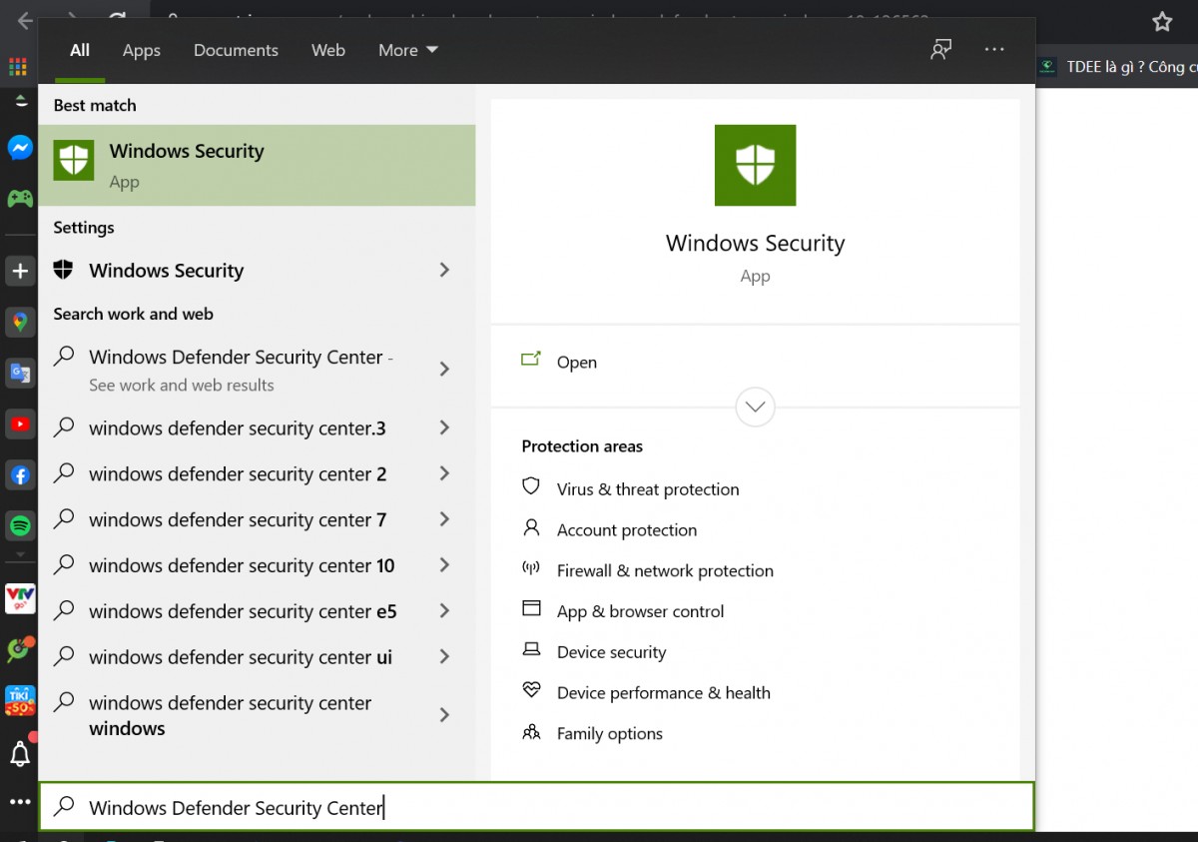Expand arrow for 'security center.3' suggestion
Viewport: 1198px width, 842px height.
(444, 427)
